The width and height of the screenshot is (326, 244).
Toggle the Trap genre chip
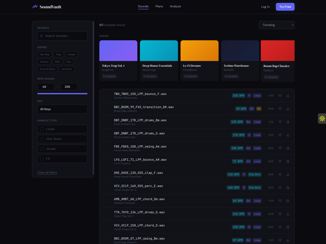pos(58,54)
